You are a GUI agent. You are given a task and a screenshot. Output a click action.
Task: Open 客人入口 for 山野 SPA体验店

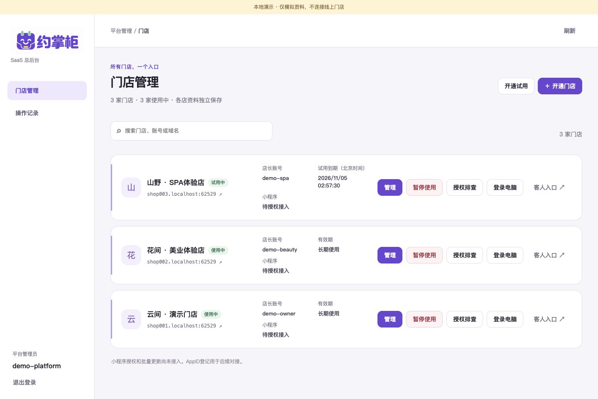pyautogui.click(x=549, y=187)
